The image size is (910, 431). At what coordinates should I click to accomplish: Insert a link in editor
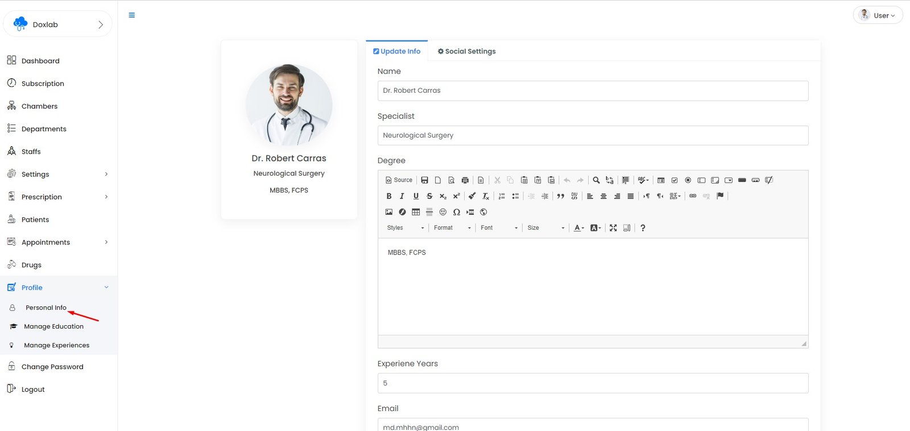pyautogui.click(x=693, y=196)
